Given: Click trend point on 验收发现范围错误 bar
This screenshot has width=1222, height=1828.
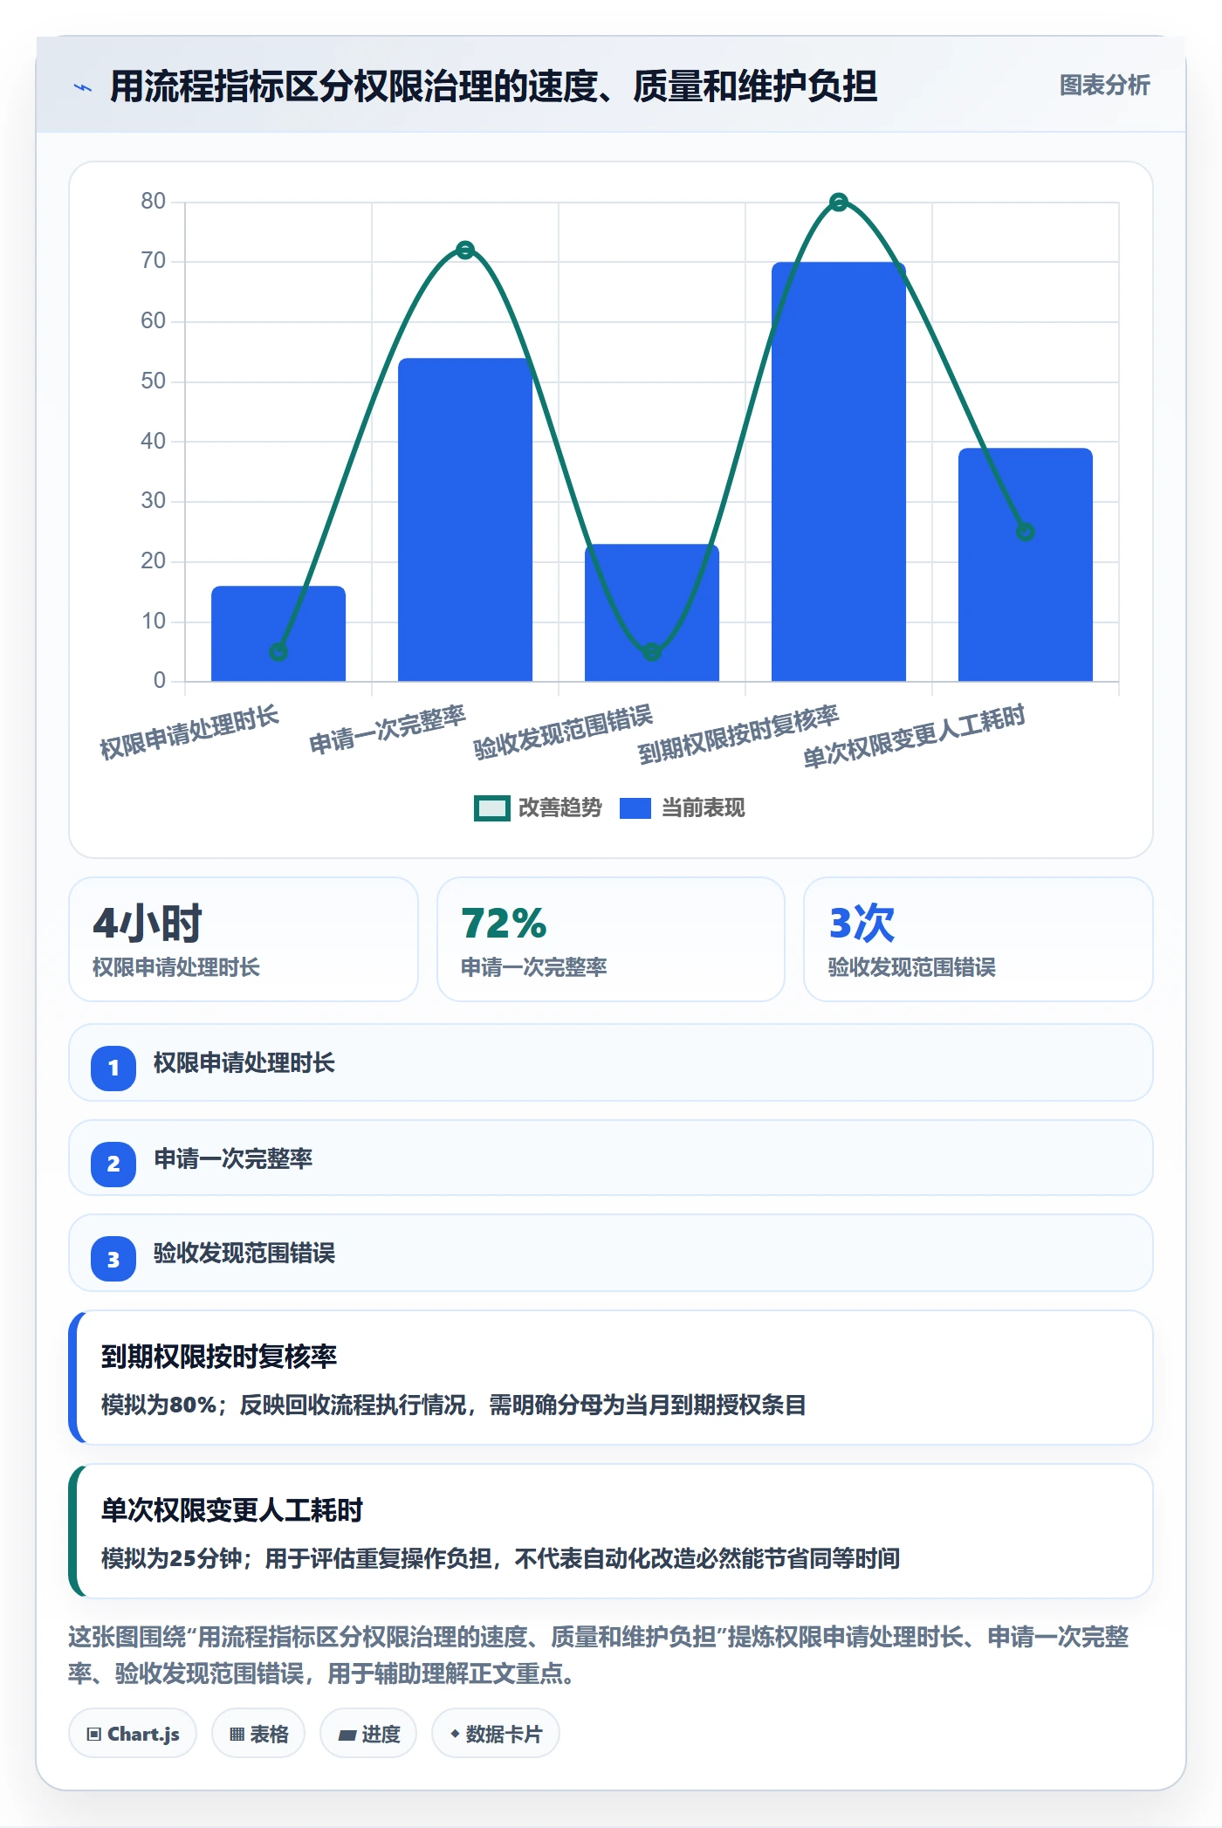Looking at the screenshot, I should [652, 651].
